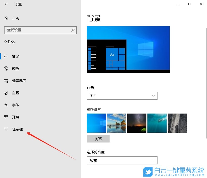
Task: Click the 主页 (Home) icon
Action: [x=6, y=18]
